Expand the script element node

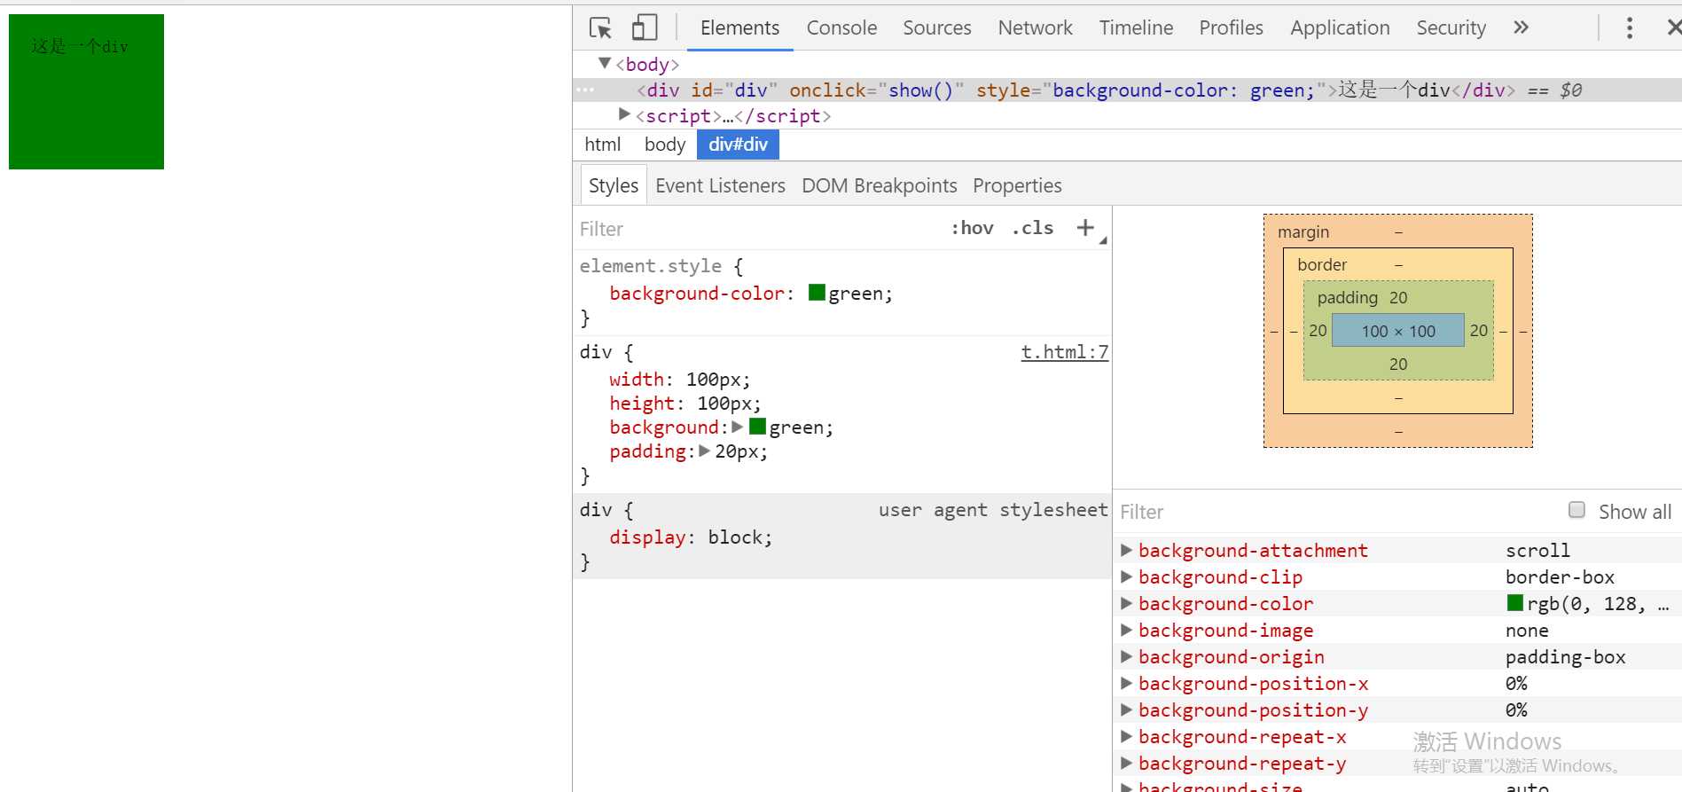(624, 114)
